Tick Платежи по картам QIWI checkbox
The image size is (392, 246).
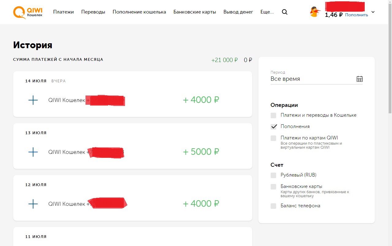[273, 138]
